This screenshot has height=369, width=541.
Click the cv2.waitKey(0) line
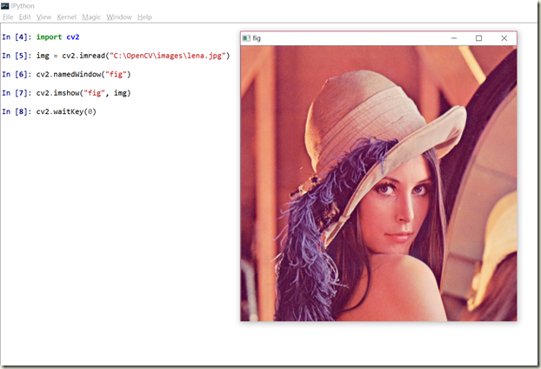tap(66, 111)
